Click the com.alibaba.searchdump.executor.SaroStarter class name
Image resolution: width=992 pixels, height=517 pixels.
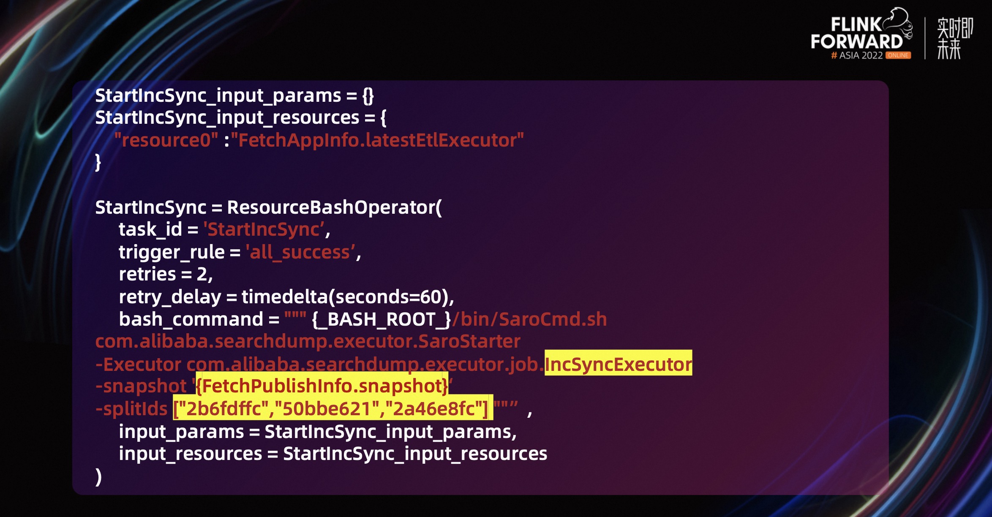click(308, 341)
